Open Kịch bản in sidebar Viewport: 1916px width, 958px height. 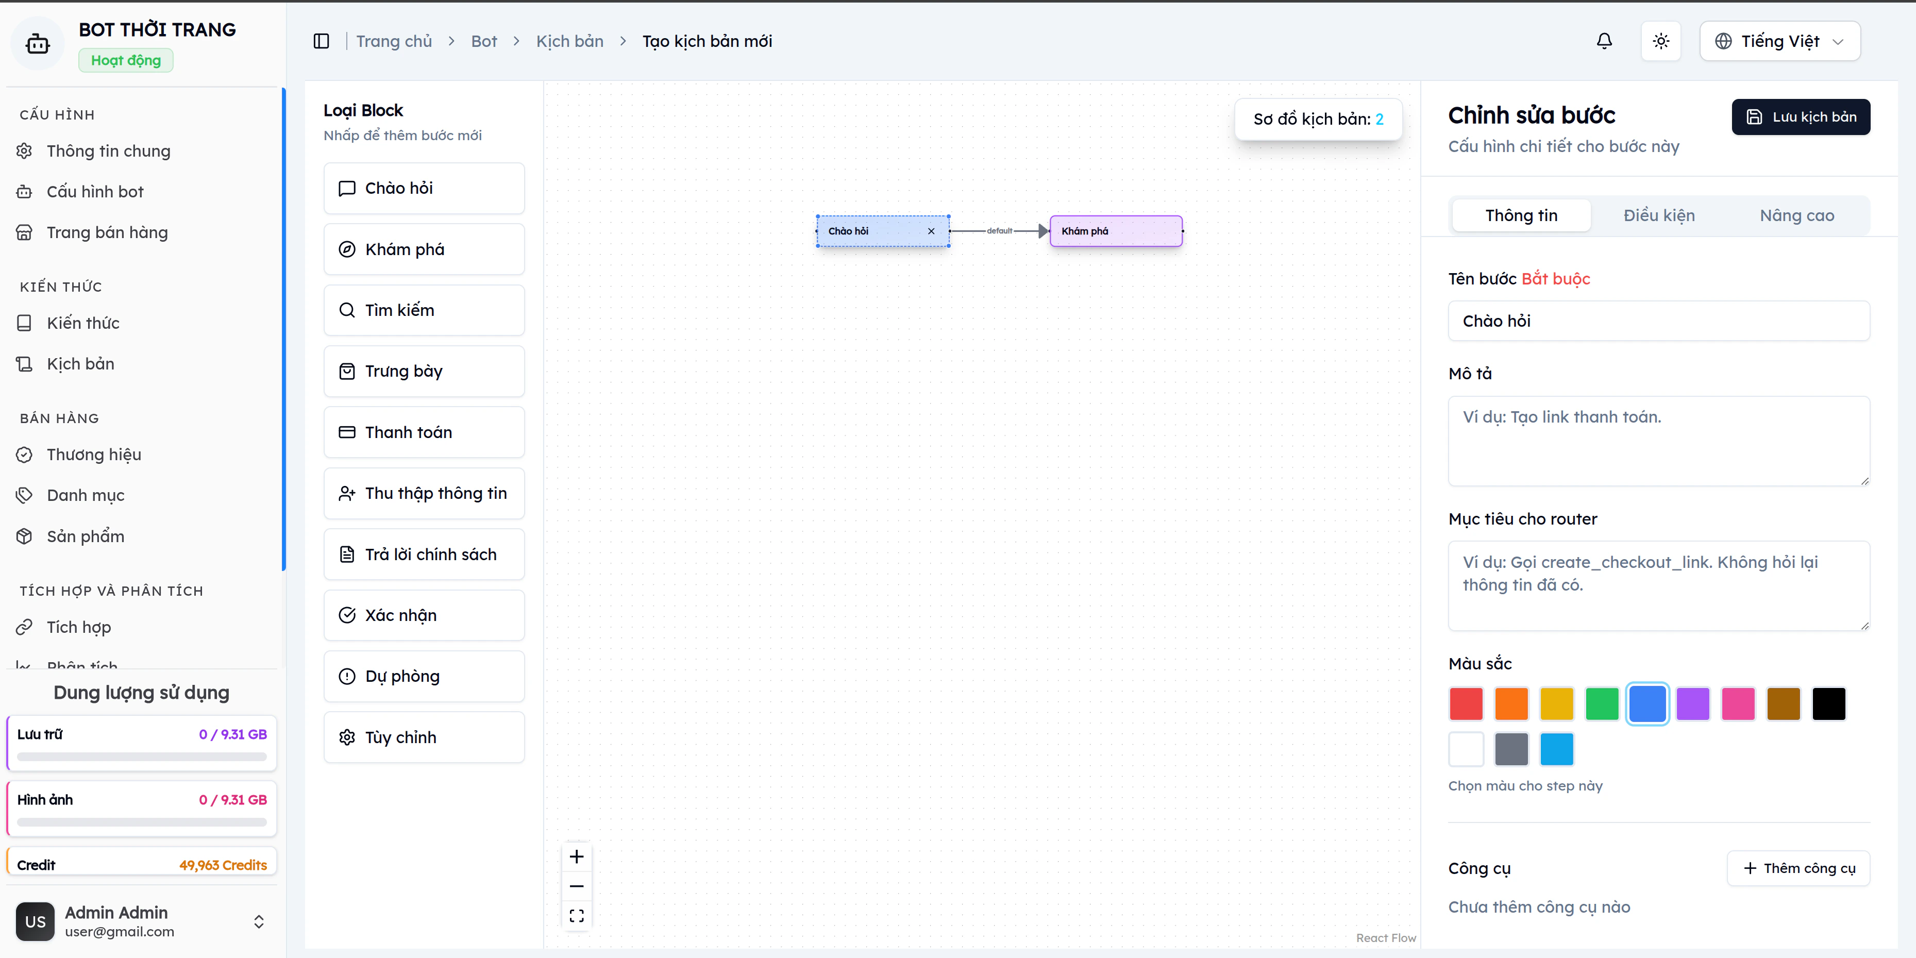tap(80, 364)
